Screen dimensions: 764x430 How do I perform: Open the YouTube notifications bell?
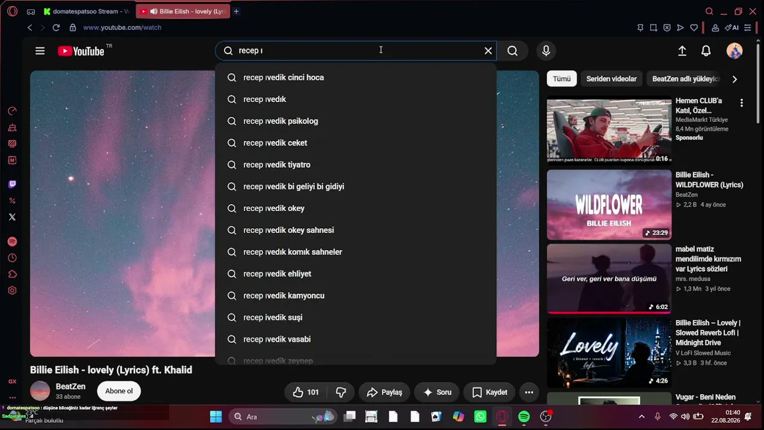[x=706, y=51]
